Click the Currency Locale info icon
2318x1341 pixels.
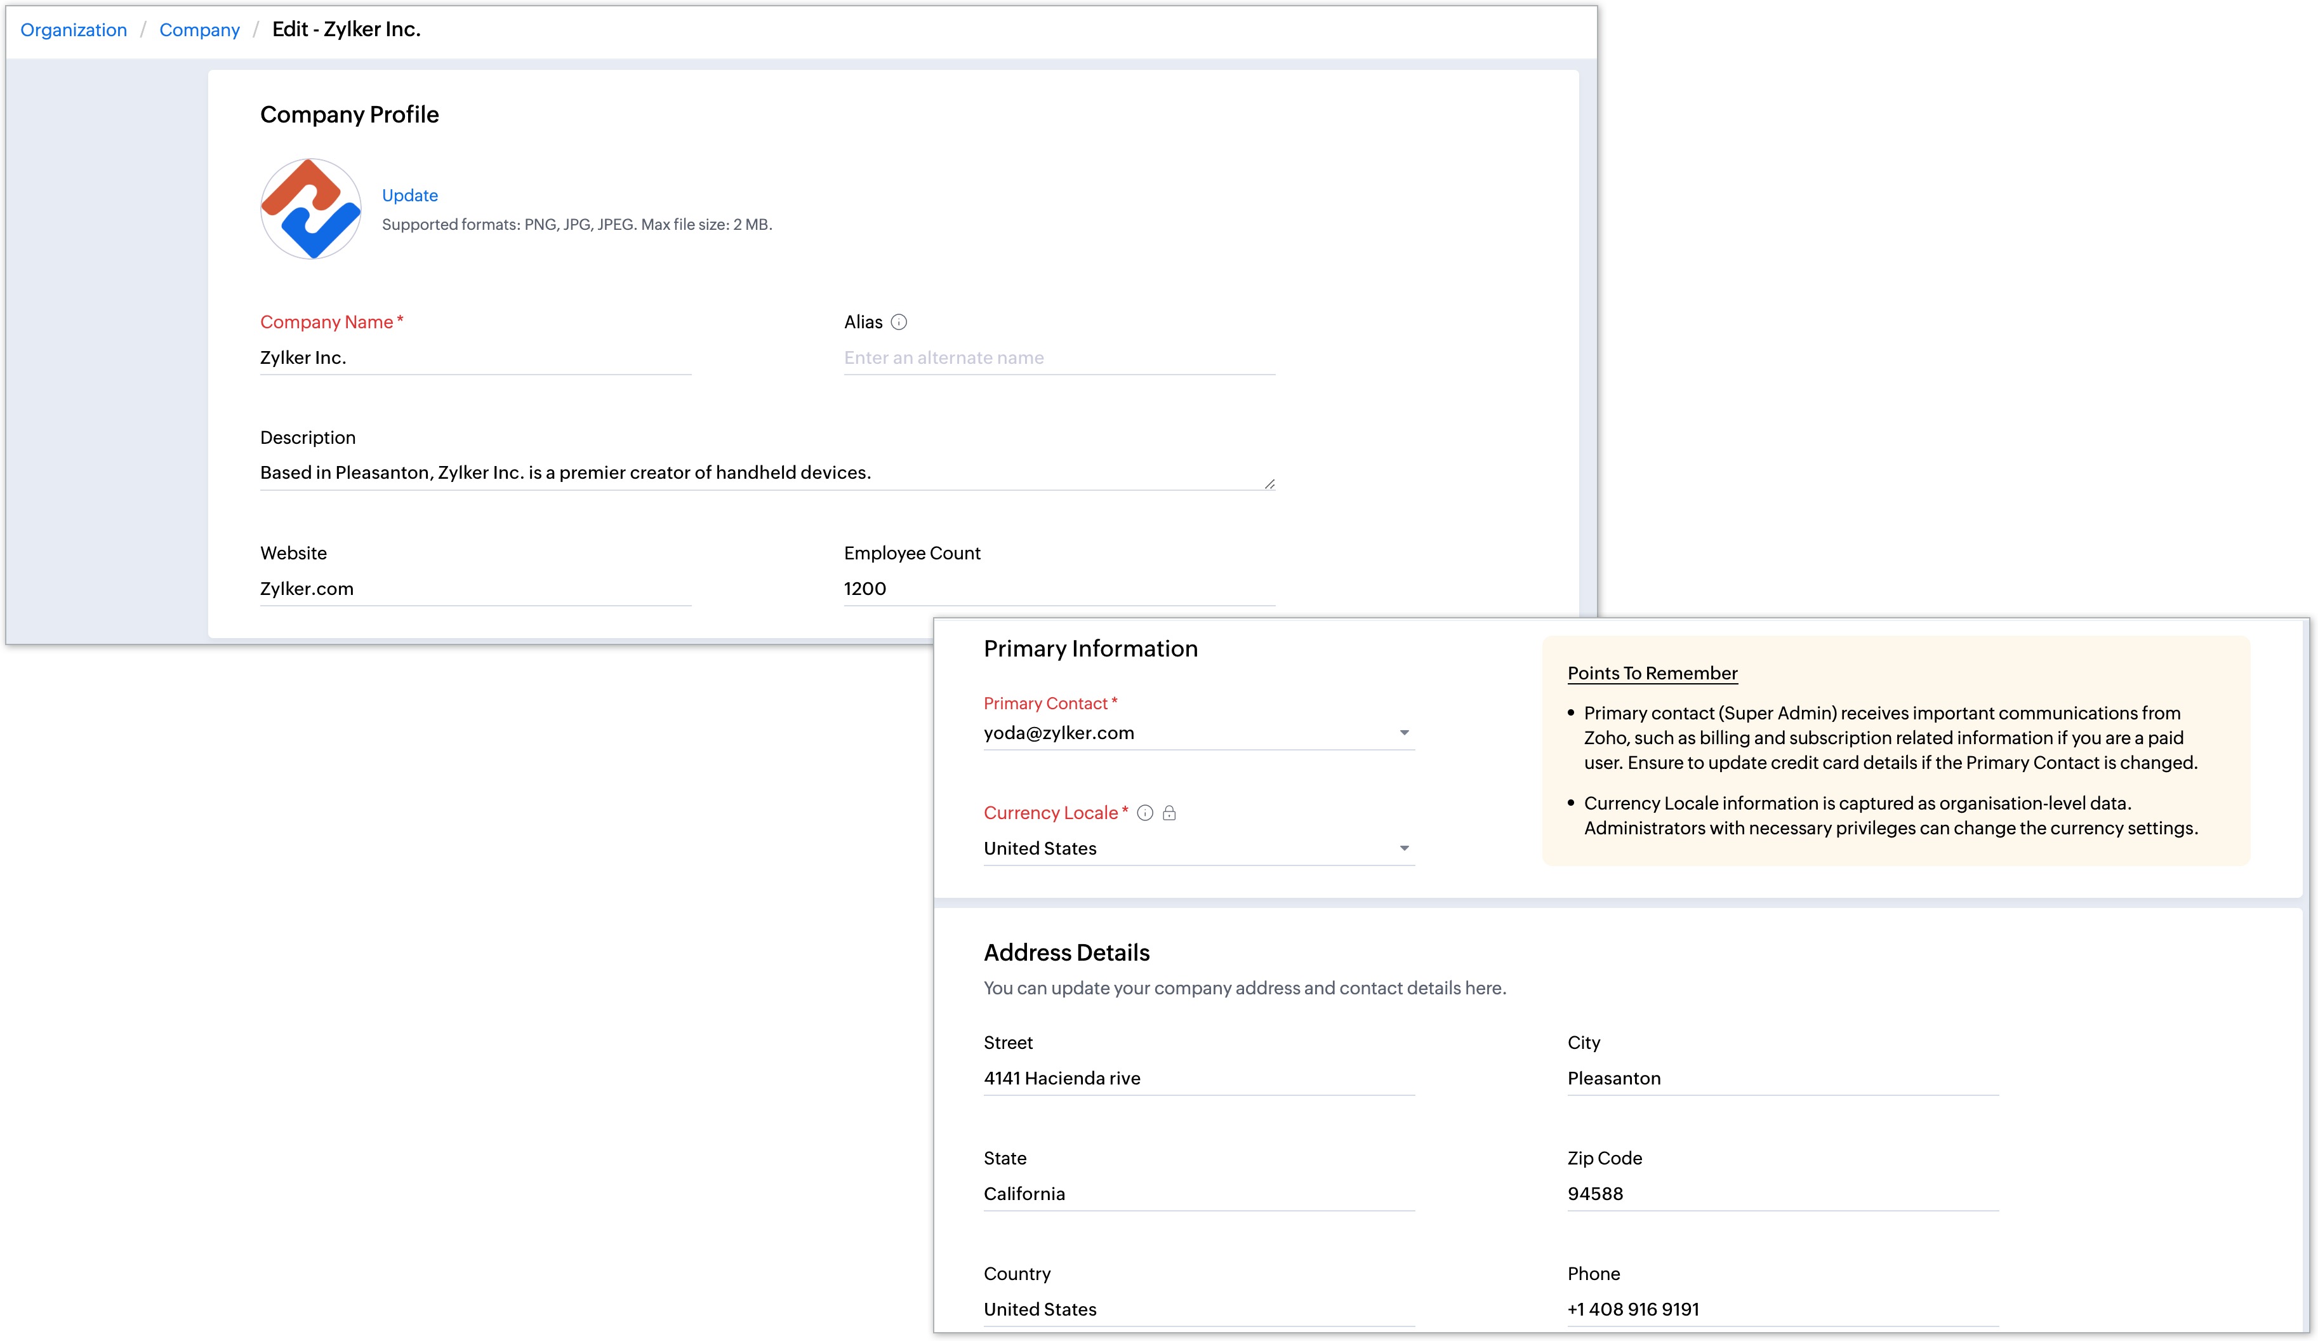coord(1144,813)
